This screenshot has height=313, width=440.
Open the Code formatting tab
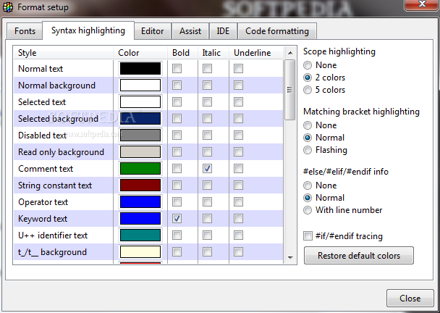pyautogui.click(x=277, y=31)
